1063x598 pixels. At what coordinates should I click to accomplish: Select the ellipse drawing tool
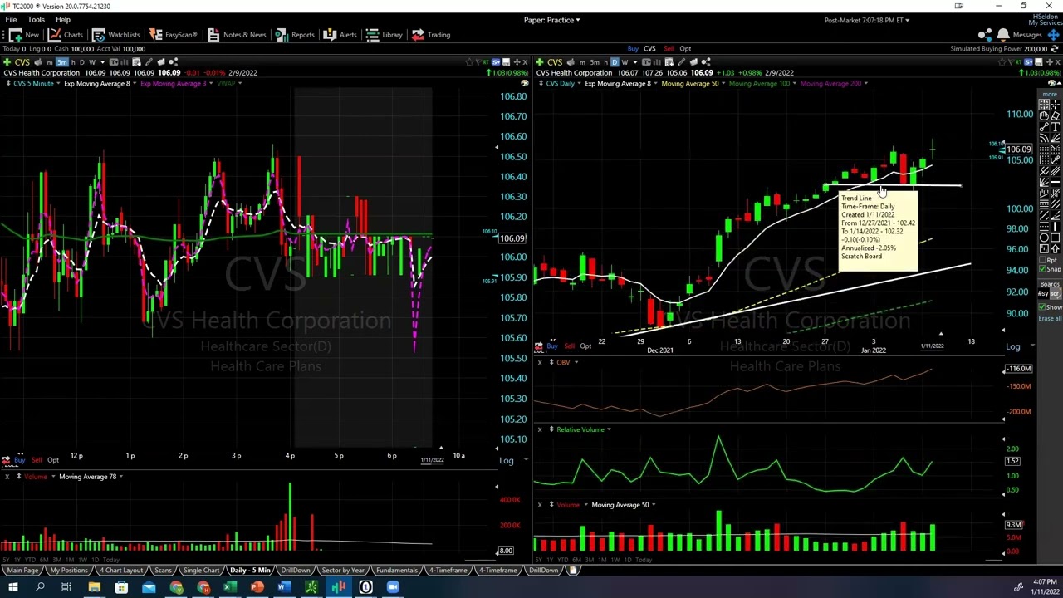click(x=1044, y=238)
